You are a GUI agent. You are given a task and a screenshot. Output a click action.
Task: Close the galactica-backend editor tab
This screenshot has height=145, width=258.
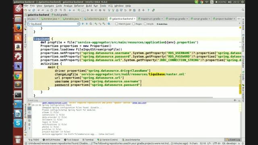click(x=135, y=19)
